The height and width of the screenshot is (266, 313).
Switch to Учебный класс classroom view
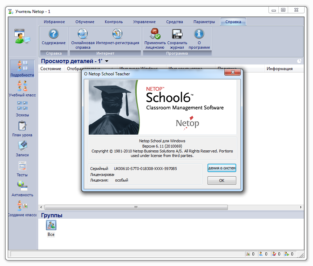point(22,89)
